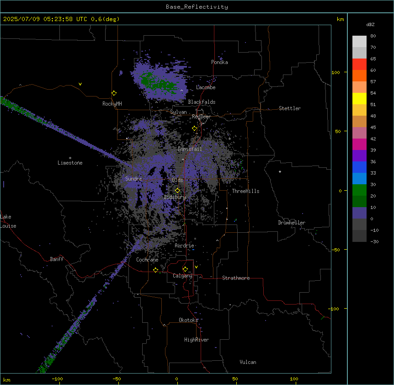Click the Base_Reflectivity title
The width and height of the screenshot is (394, 385).
[197, 7]
